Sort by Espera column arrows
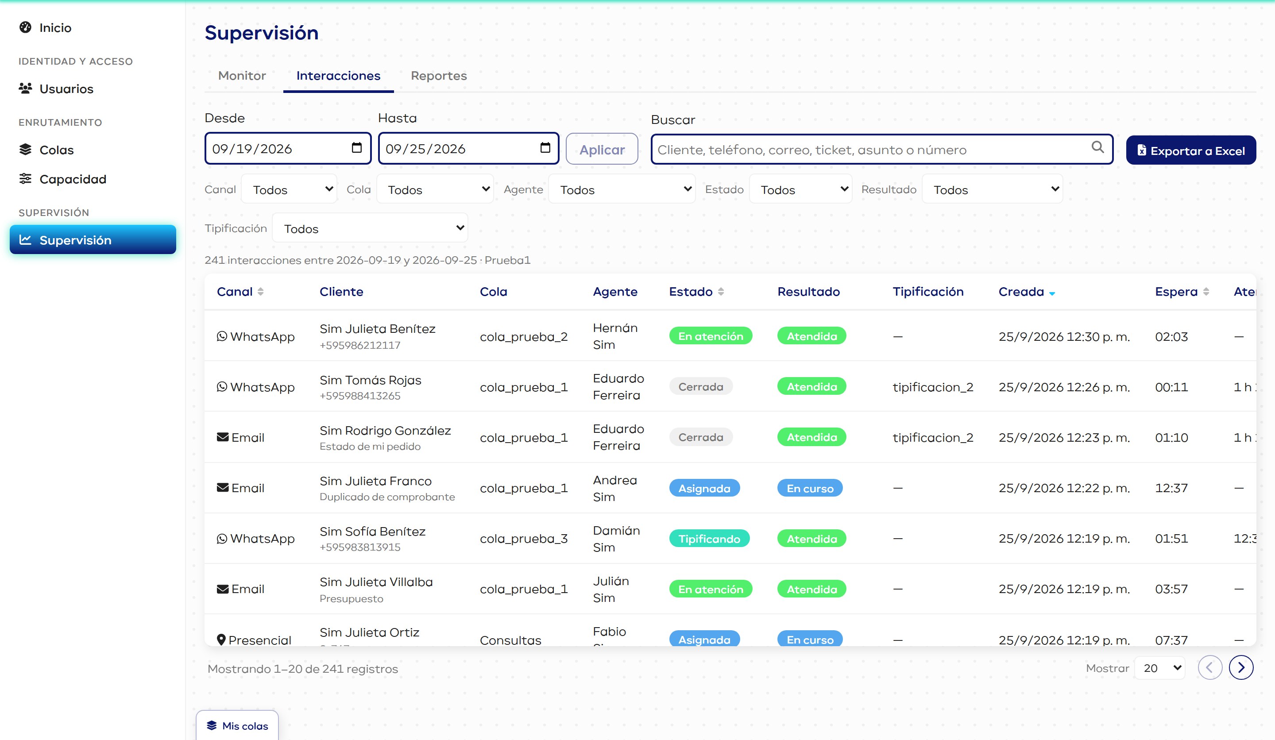1275x740 pixels. (1206, 292)
